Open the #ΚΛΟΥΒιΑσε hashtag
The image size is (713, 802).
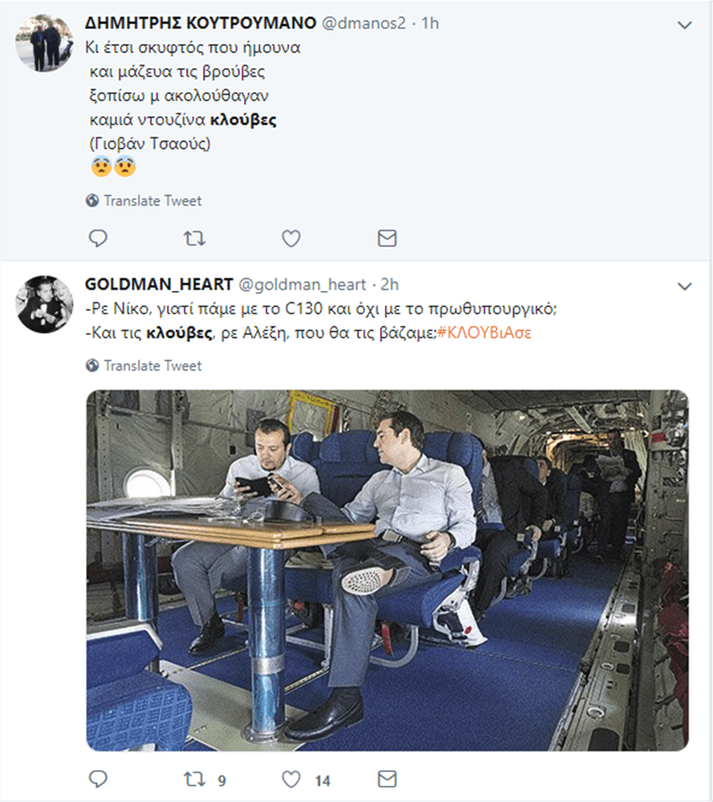click(484, 332)
